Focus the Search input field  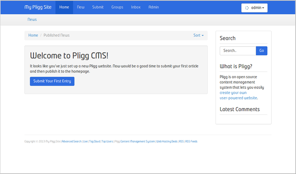[x=238, y=51]
